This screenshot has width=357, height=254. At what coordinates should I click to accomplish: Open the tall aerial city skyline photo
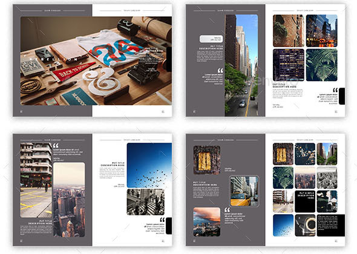pos(69,200)
